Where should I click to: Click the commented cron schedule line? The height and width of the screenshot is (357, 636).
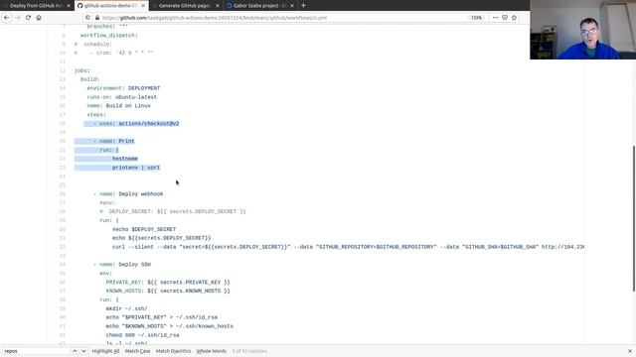pos(114,53)
